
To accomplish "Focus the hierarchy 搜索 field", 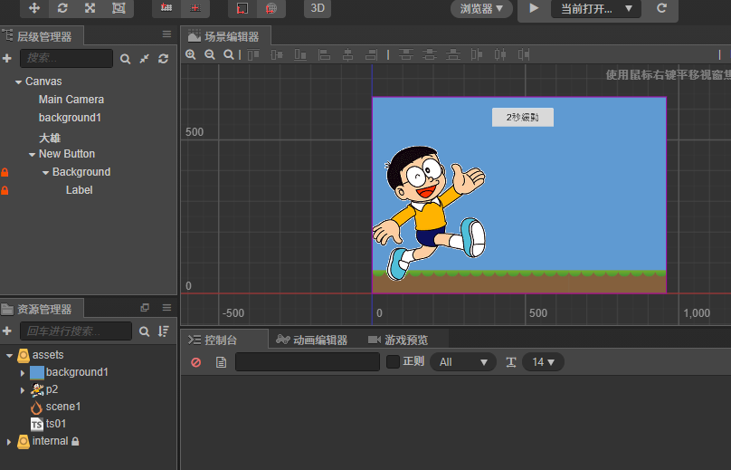I will pos(66,58).
